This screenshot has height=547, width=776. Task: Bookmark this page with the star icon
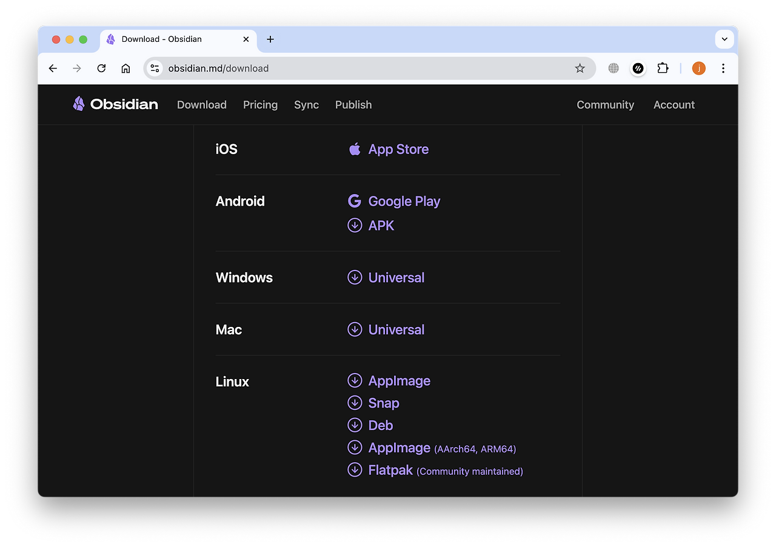580,68
